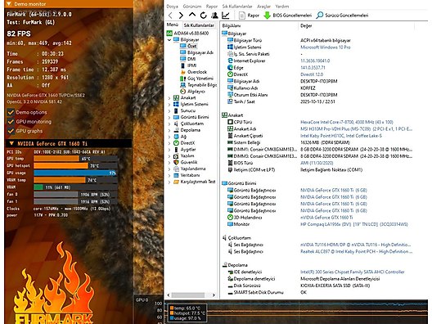Select the IPMI tree item
Viewport: 432px width, 324px height.
point(191,65)
